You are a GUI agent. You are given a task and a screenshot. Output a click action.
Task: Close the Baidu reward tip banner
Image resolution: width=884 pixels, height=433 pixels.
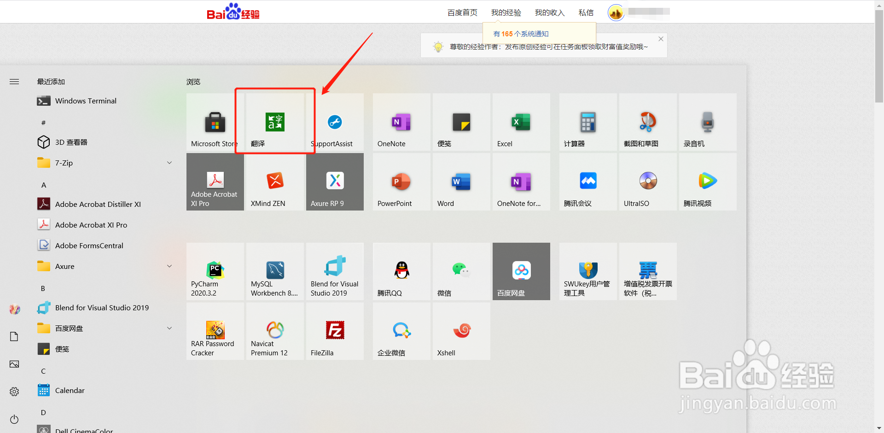(661, 39)
